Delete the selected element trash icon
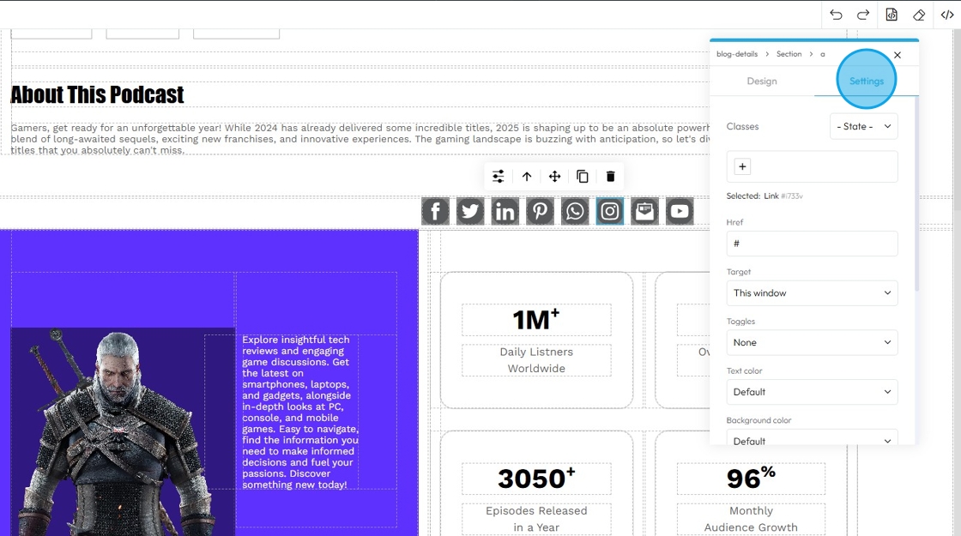 610,177
